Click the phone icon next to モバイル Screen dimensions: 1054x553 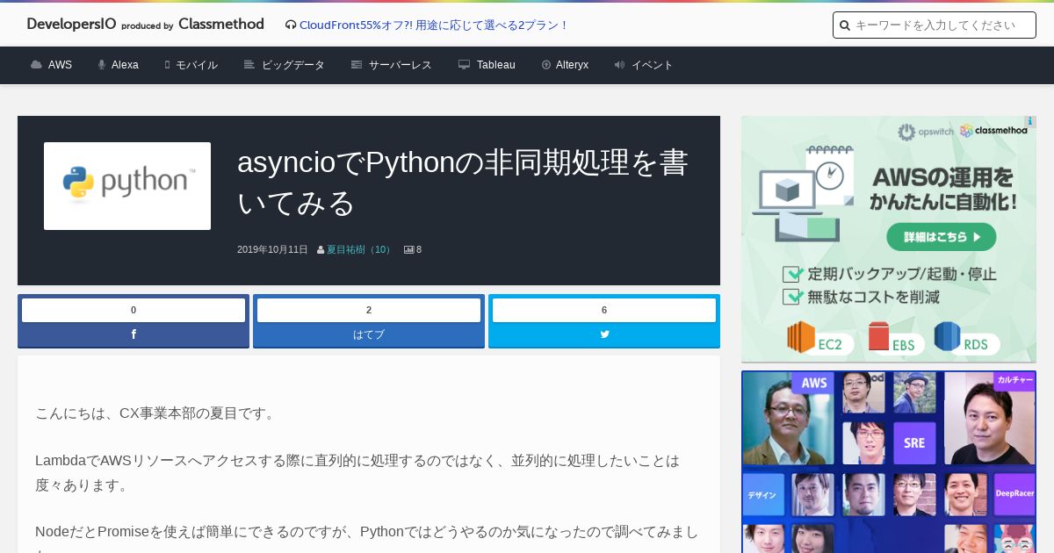(x=167, y=65)
